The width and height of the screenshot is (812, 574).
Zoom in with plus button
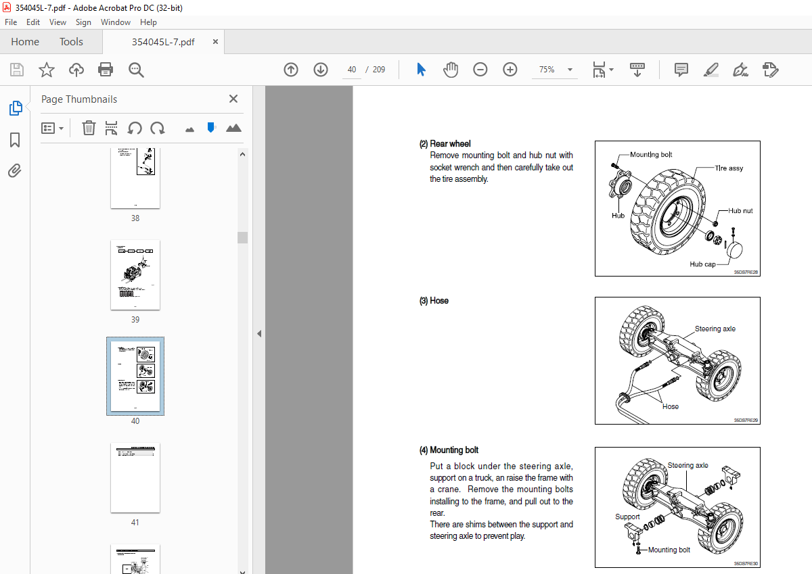[510, 70]
